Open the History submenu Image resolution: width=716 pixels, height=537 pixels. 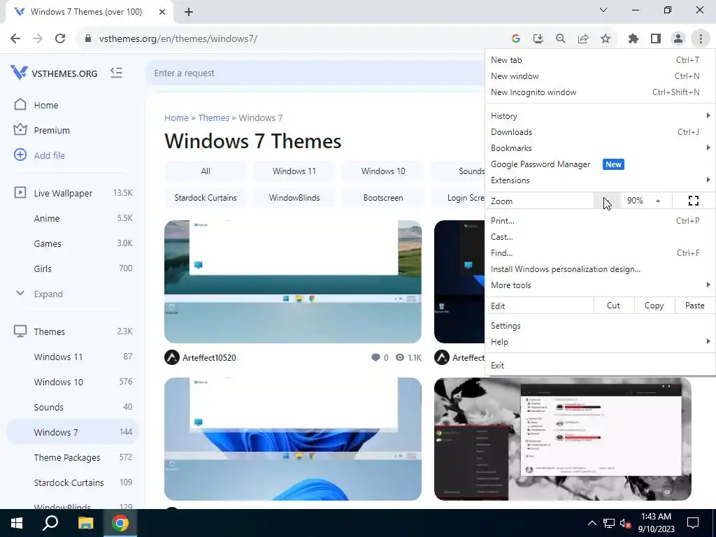click(600, 116)
